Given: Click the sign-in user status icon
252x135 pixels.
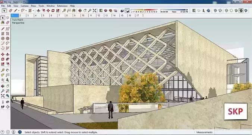Looking at the screenshot, I should pos(14,132).
